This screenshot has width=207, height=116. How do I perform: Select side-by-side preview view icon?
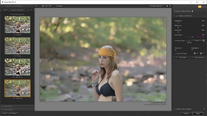coord(50,6)
